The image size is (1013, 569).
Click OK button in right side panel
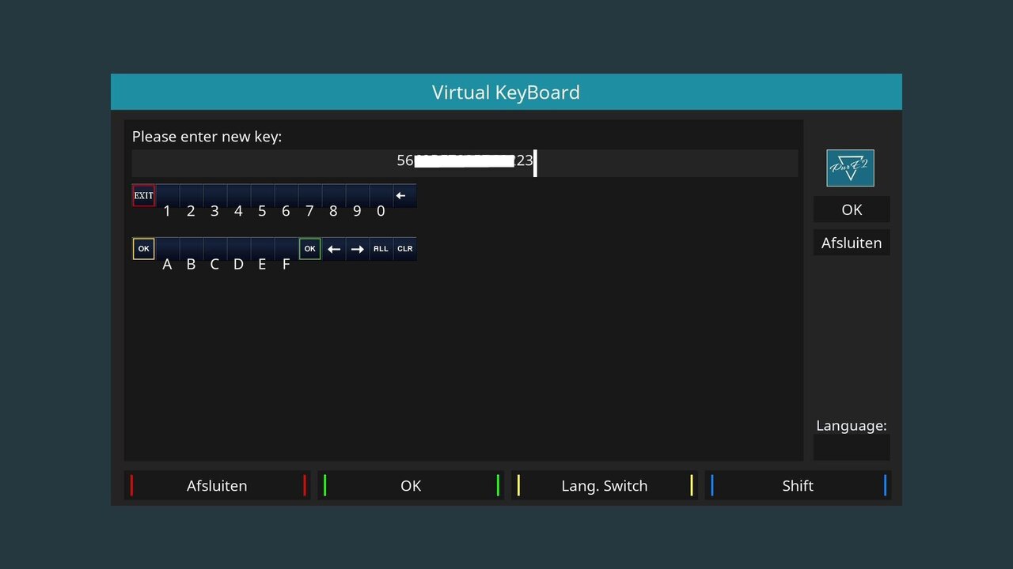852,209
